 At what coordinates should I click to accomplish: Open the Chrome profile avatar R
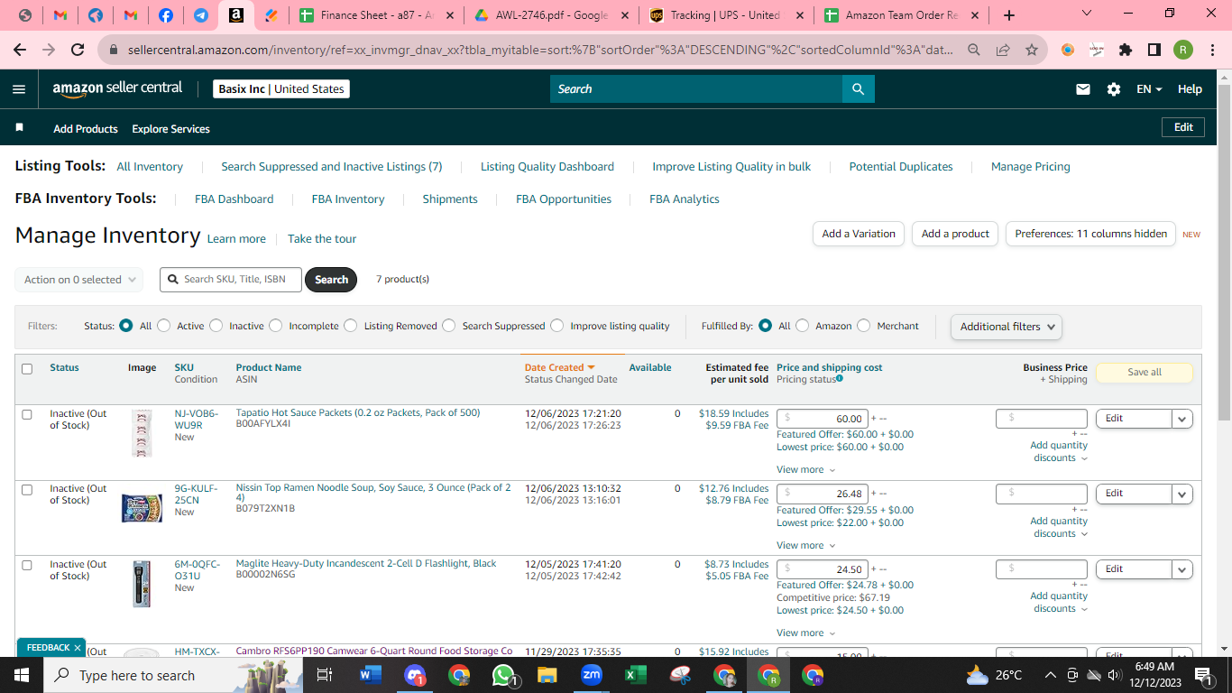pyautogui.click(x=1183, y=50)
